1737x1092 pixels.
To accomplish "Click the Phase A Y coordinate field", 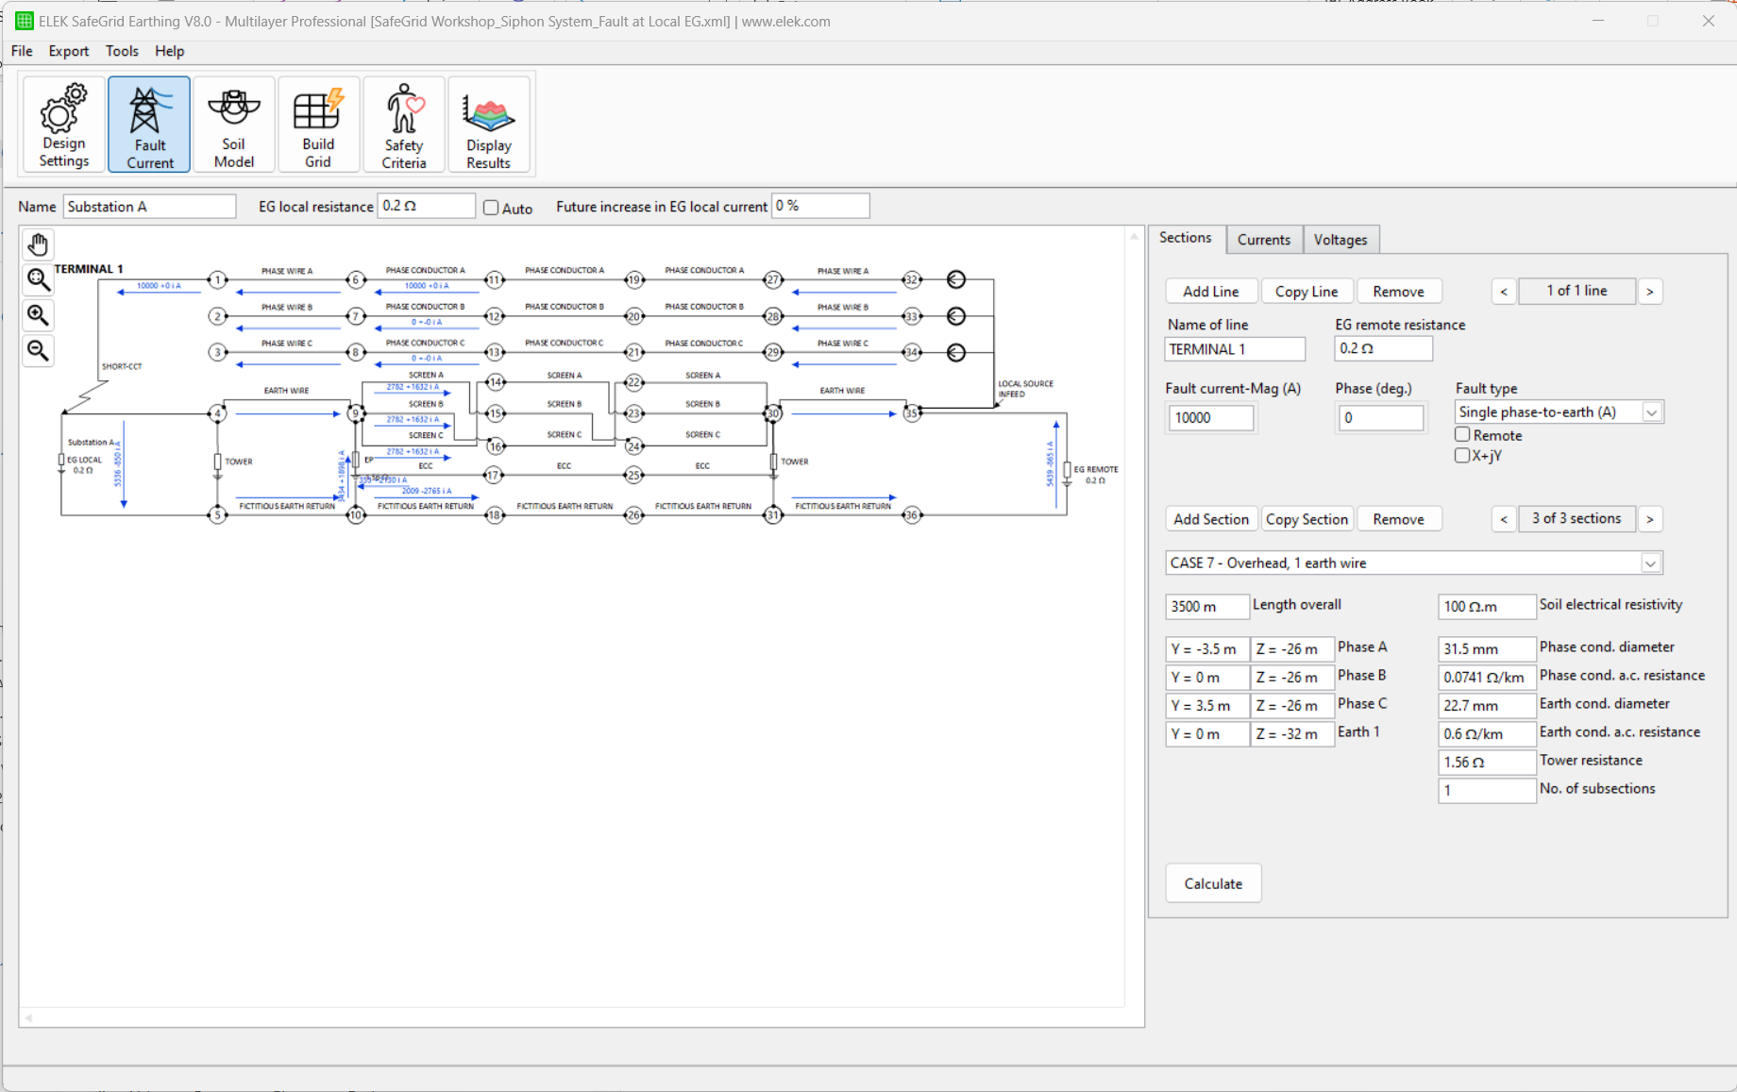I will pos(1207,649).
